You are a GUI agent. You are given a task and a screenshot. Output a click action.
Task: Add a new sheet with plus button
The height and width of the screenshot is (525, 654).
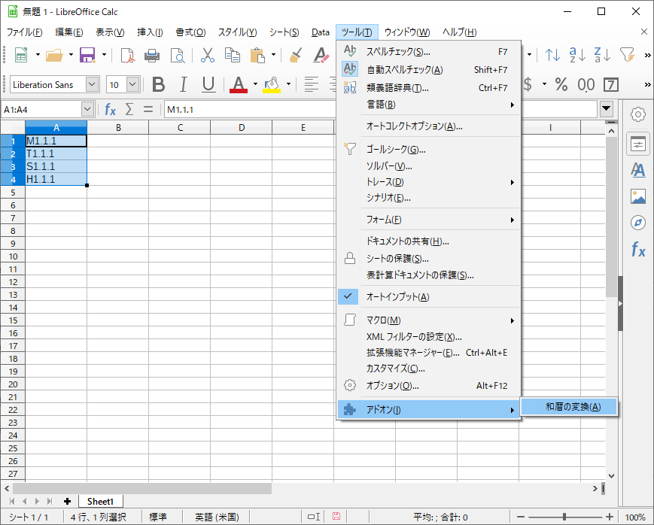coord(67,501)
